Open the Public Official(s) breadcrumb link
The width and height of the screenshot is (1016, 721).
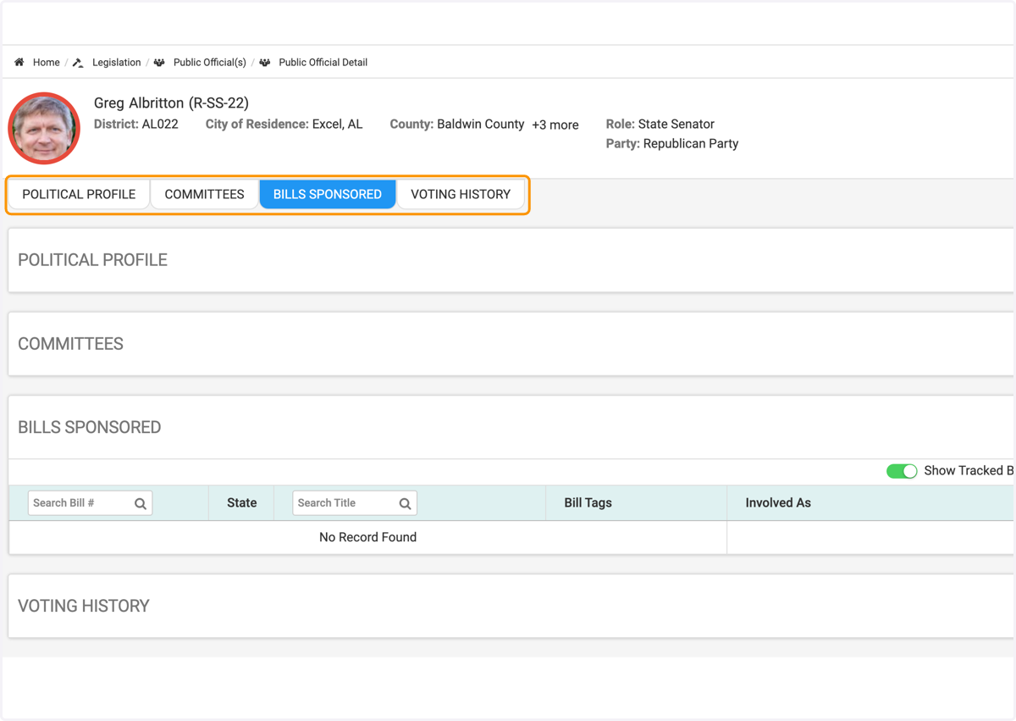pos(210,63)
